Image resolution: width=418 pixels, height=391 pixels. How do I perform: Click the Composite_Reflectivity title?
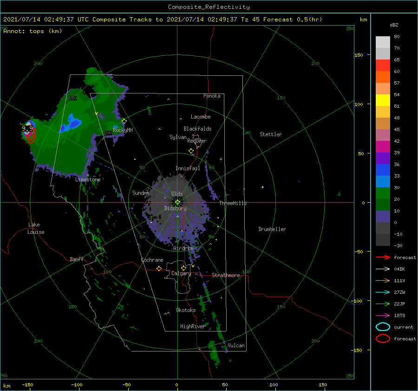click(x=209, y=7)
